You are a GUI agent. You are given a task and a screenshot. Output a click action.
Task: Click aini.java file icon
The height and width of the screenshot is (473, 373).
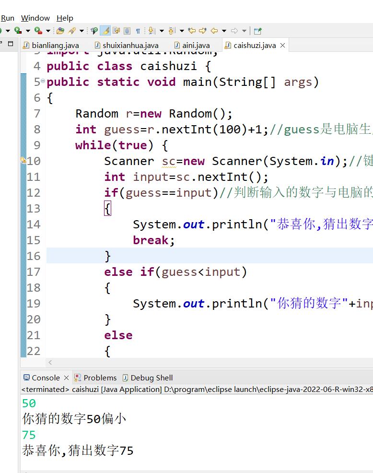(x=177, y=45)
